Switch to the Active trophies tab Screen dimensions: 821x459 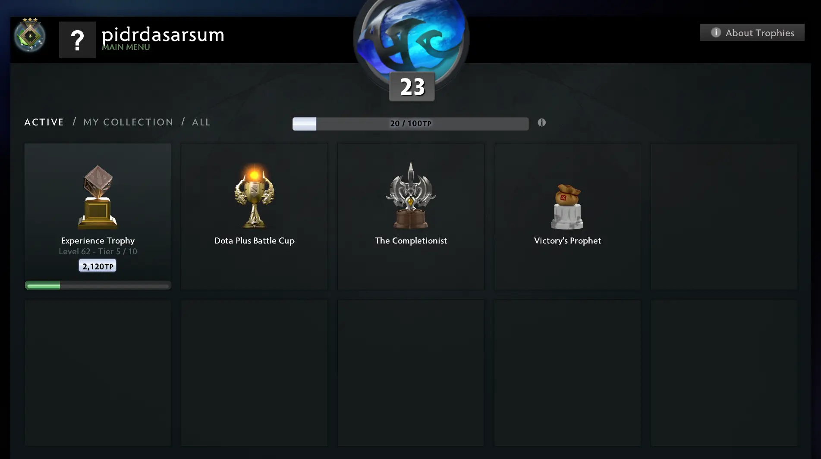coord(44,122)
